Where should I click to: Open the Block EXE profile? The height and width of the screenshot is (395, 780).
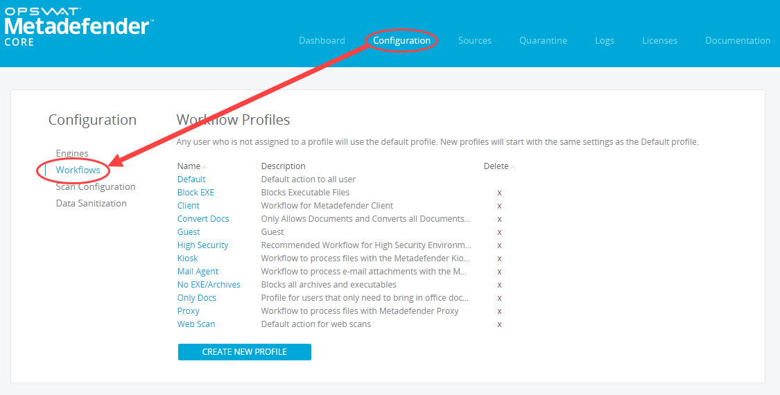[x=196, y=193]
